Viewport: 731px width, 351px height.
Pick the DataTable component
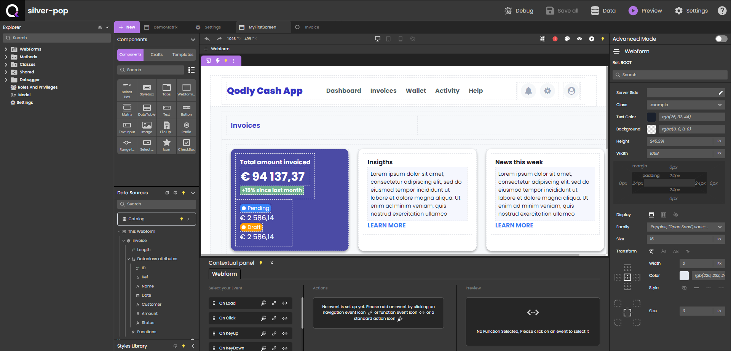point(147,110)
